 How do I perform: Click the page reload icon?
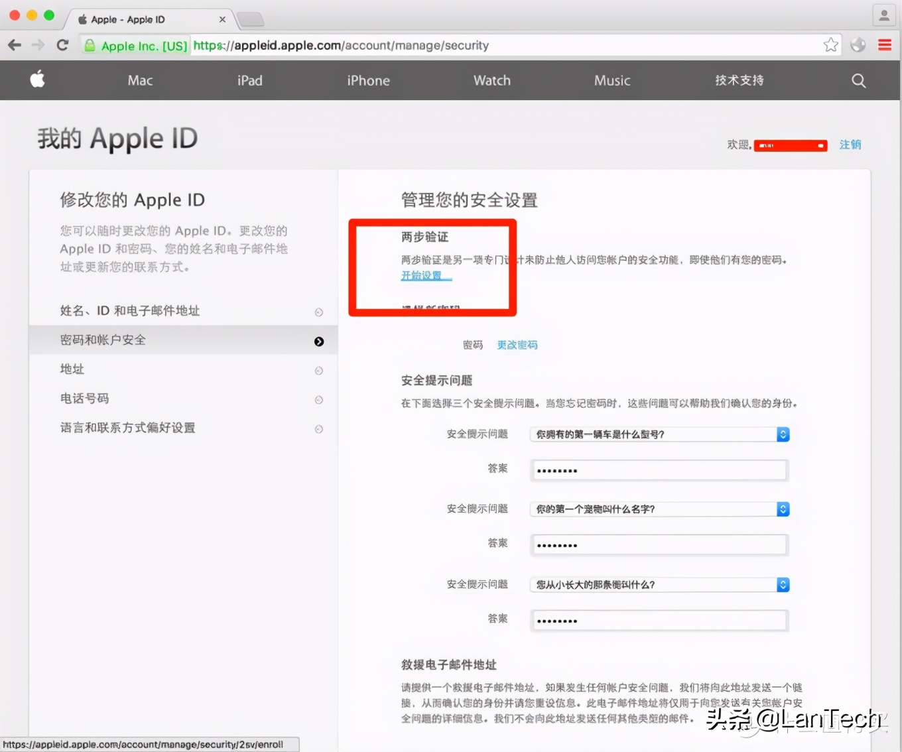62,45
